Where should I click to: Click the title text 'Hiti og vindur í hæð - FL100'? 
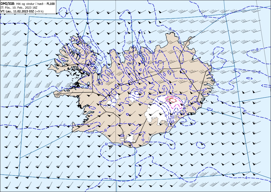pyautogui.click(x=36, y=4)
